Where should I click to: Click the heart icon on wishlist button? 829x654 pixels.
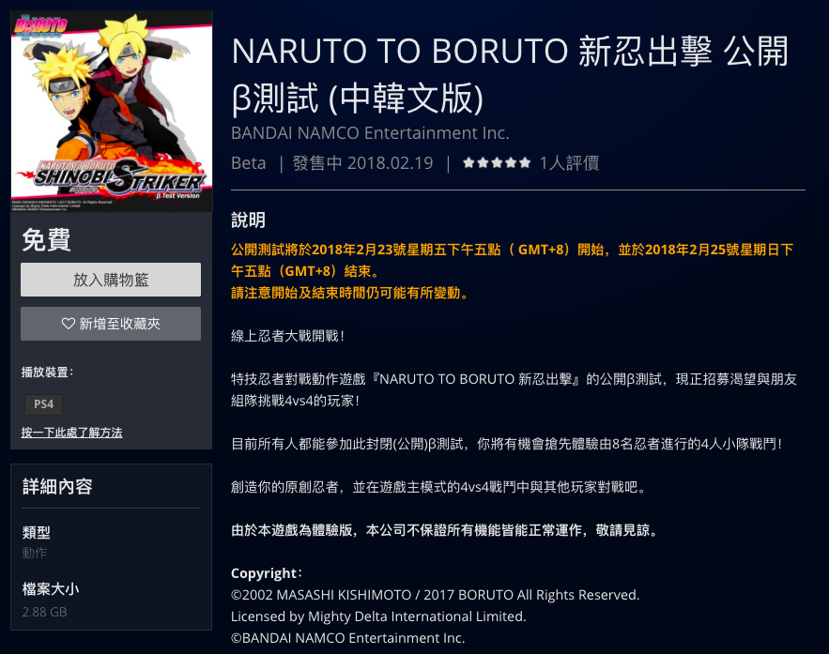point(69,324)
